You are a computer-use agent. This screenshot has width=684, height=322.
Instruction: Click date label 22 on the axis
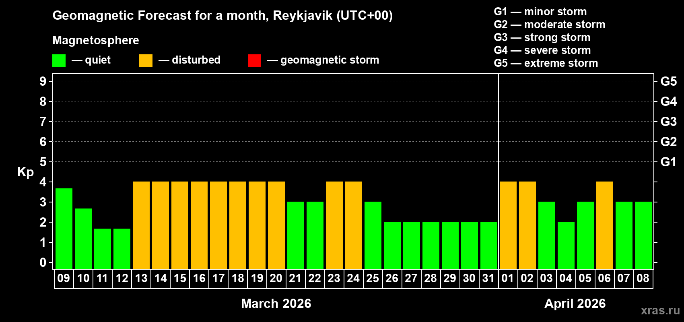pos(315,278)
